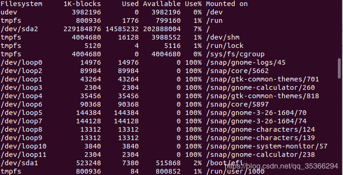Click the '515868' available value

tap(168, 163)
